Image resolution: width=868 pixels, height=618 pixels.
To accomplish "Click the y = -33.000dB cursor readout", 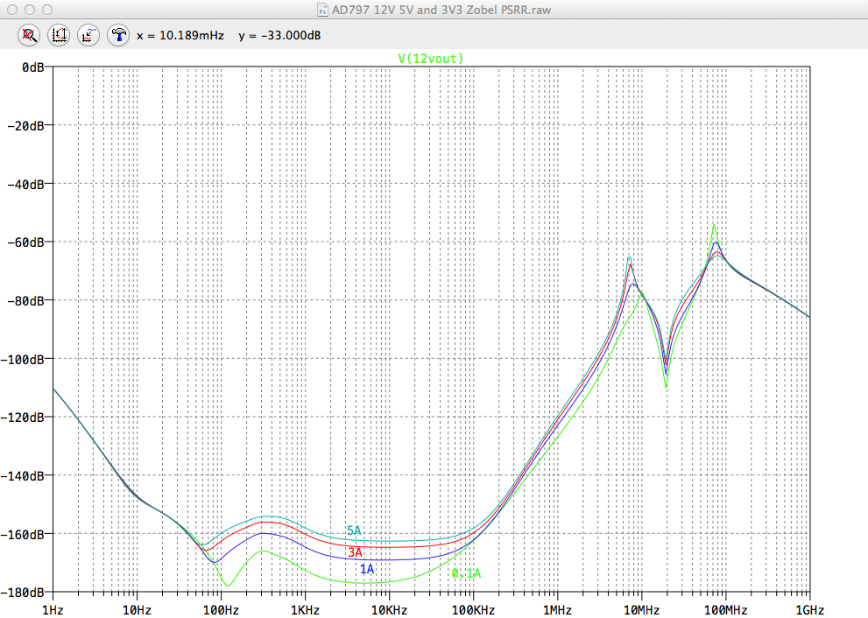I will click(x=279, y=35).
